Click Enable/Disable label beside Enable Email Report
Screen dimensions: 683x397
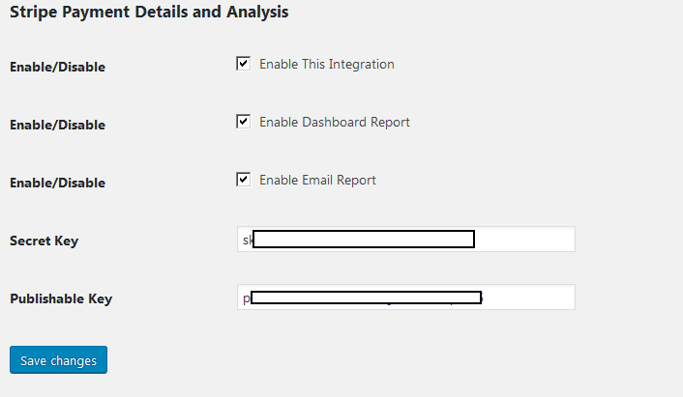[x=57, y=183]
